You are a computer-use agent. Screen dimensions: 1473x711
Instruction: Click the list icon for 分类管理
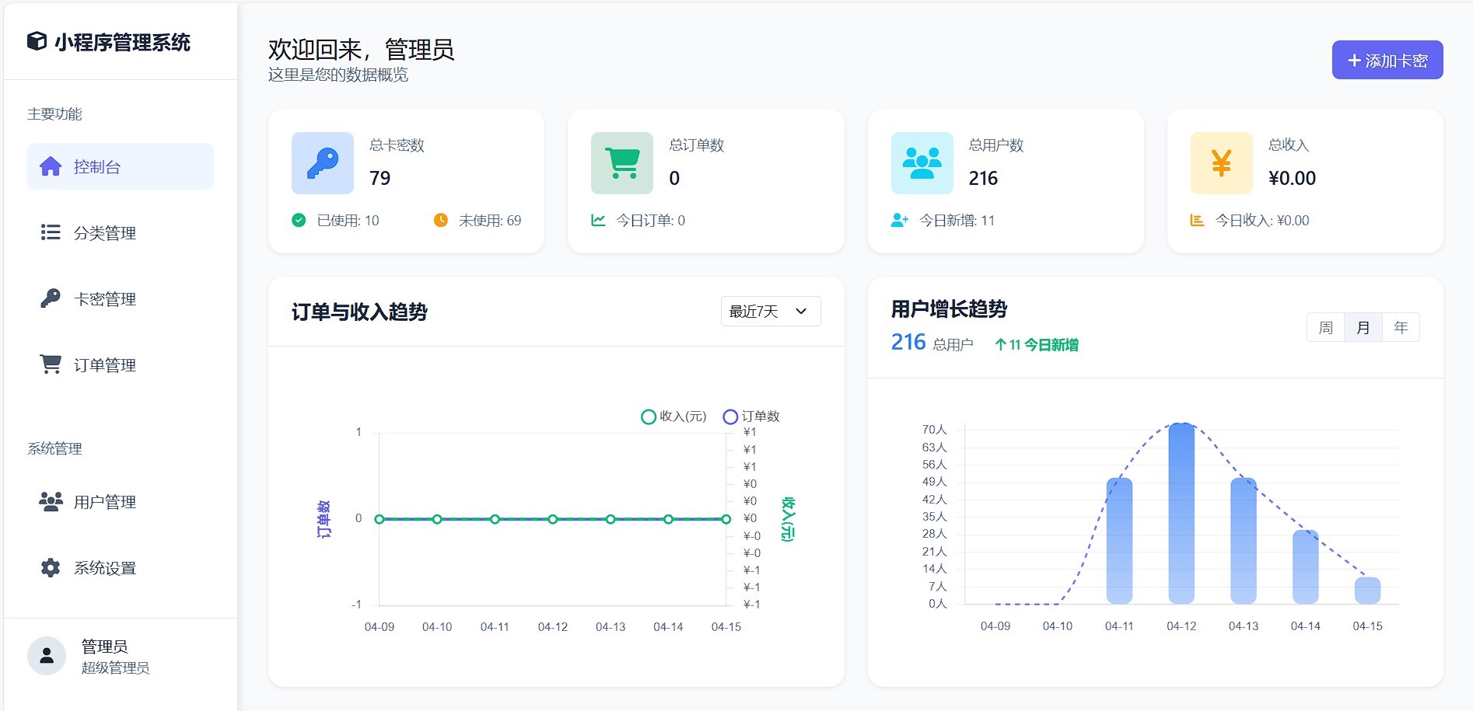coord(51,232)
